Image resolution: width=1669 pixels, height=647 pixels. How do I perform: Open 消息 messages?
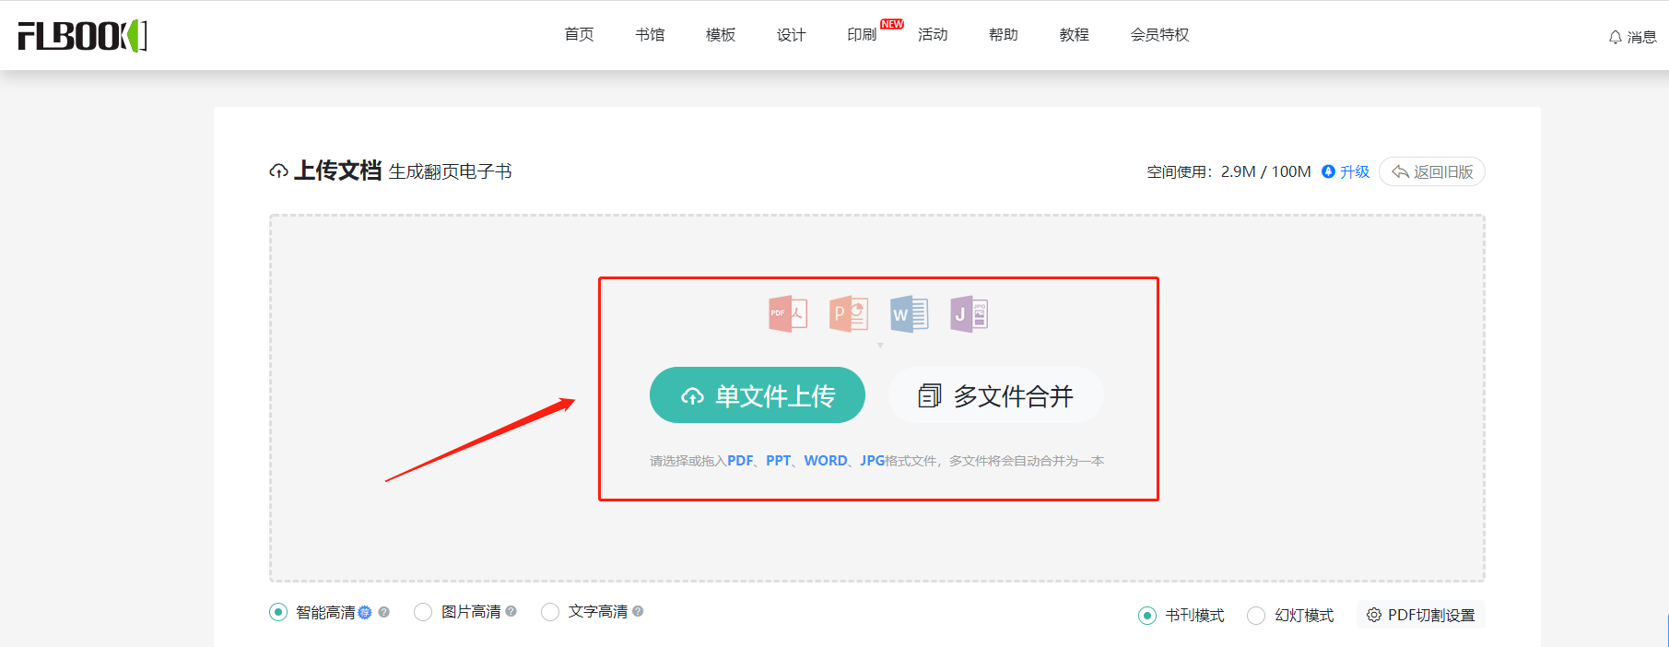coord(1641,37)
